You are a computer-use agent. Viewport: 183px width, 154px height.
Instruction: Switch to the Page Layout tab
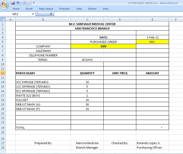pyautogui.click(x=46, y=9)
